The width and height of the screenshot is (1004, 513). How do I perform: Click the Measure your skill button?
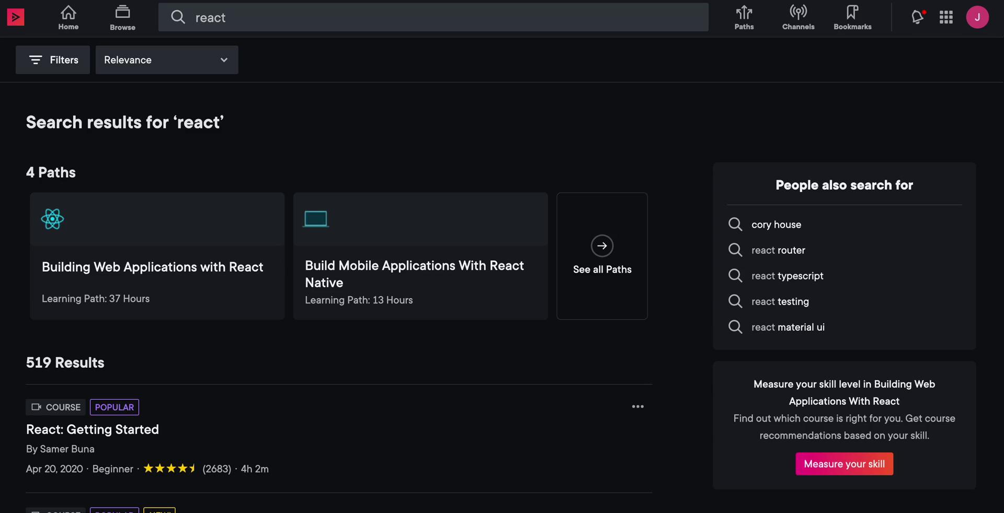click(x=844, y=464)
